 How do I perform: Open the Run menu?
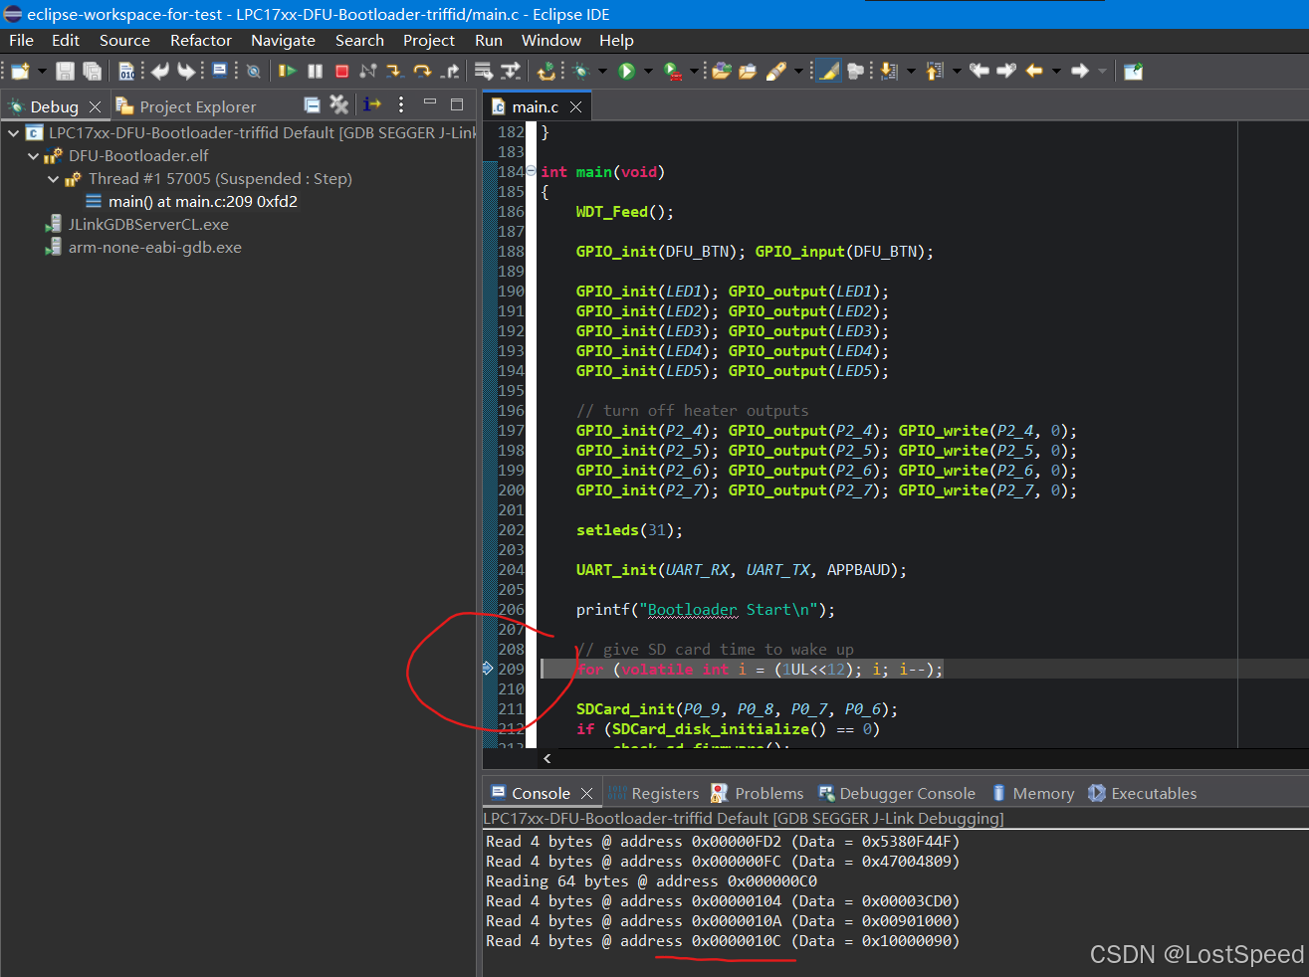tap(489, 40)
